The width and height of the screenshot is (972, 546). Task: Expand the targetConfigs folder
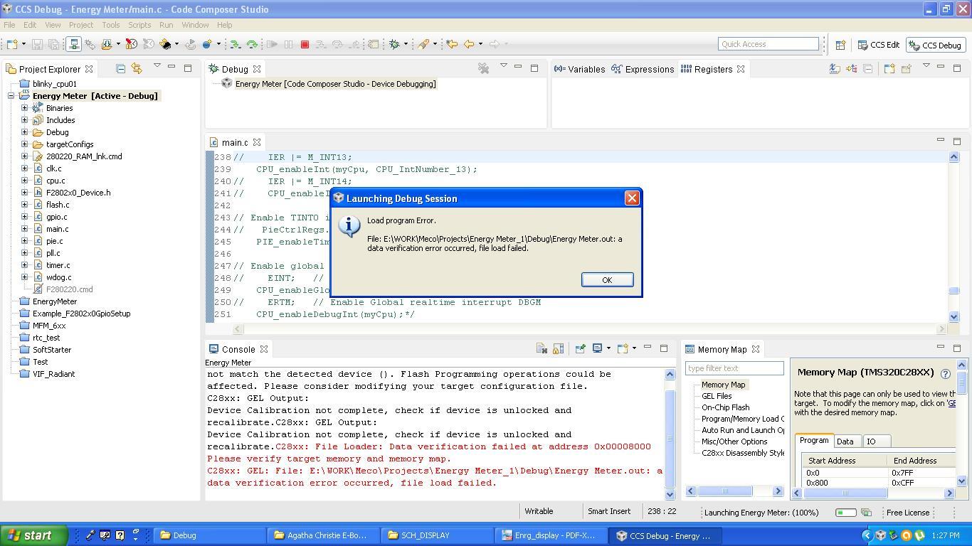tap(24, 144)
